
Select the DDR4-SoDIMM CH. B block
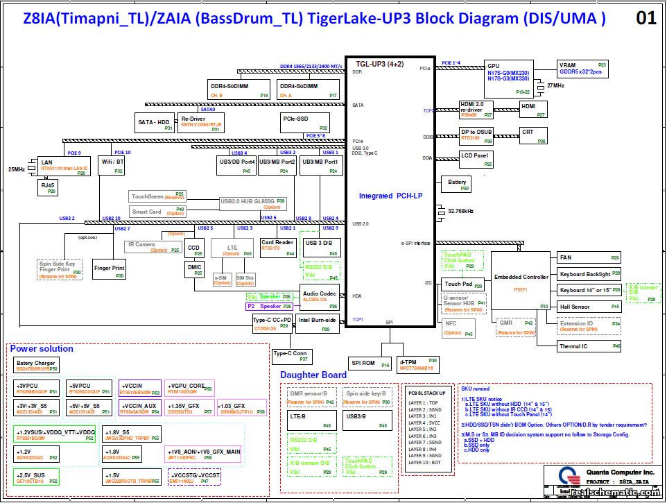coord(239,89)
